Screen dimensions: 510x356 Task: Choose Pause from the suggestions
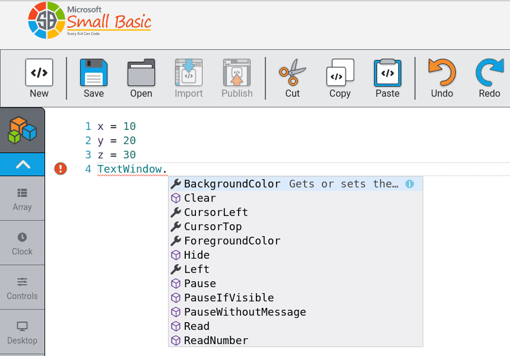coord(296,284)
